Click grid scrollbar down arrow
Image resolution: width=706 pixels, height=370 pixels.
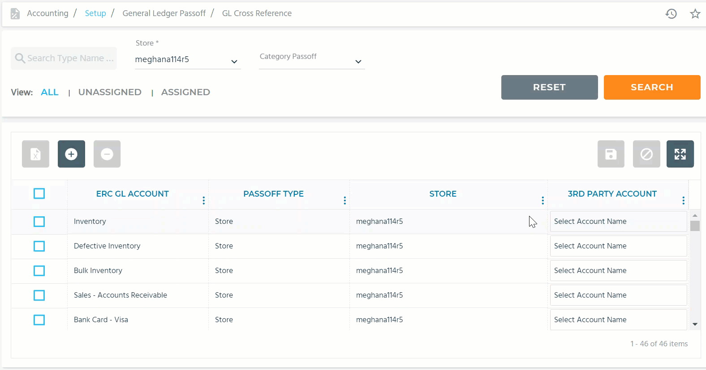(695, 324)
